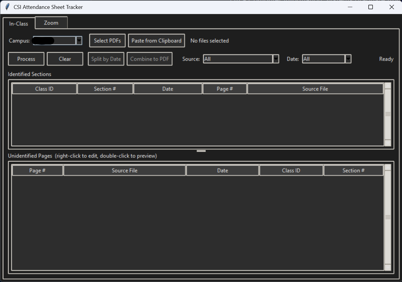Click the feather app icon in title bar
Image resolution: width=402 pixels, height=282 pixels.
pos(7,7)
